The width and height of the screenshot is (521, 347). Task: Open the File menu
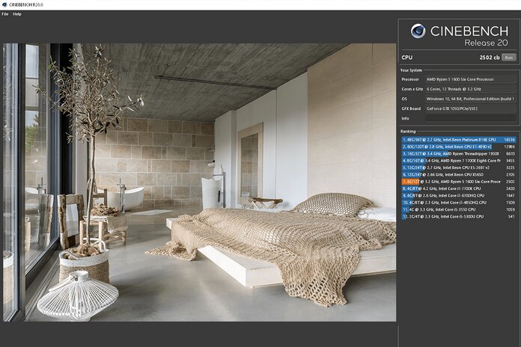click(x=4, y=14)
